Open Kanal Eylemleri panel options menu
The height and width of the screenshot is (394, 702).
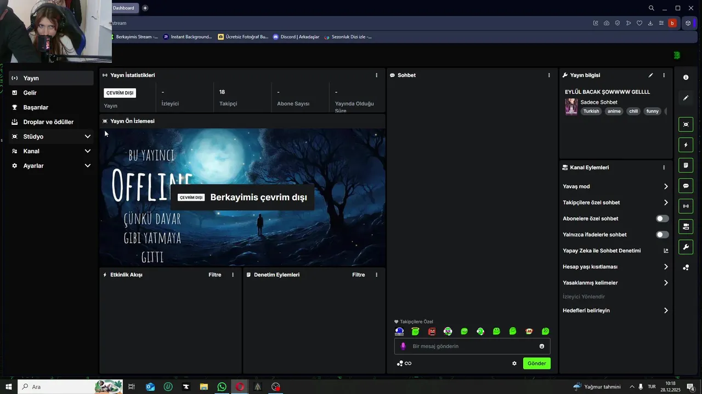click(x=664, y=167)
